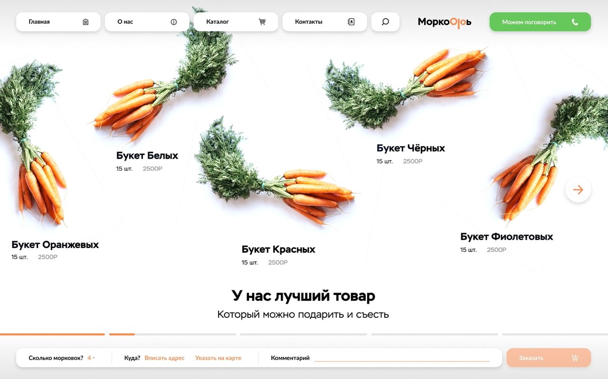Open the О нас navigation item
Image resolution: width=608 pixels, height=379 pixels.
(147, 22)
